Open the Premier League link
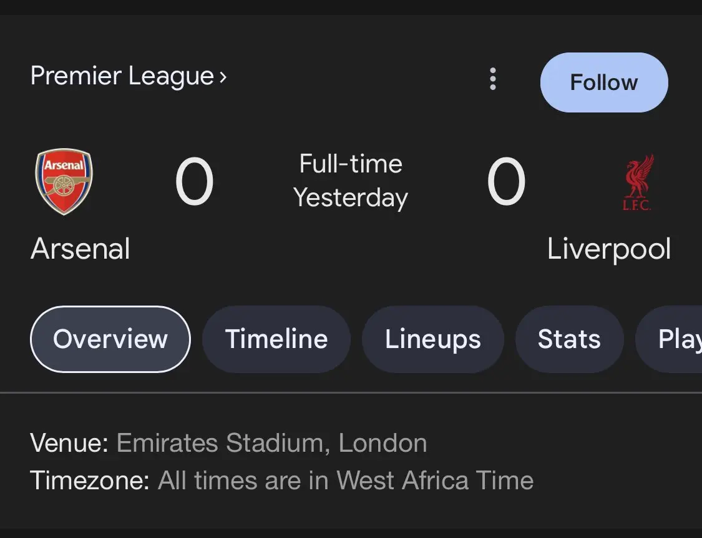 click(x=122, y=76)
